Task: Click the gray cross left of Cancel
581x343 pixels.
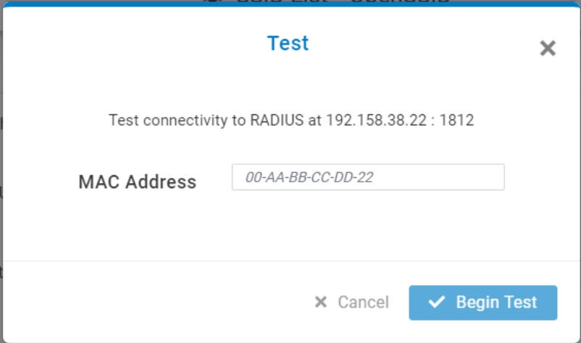Action: pos(321,302)
